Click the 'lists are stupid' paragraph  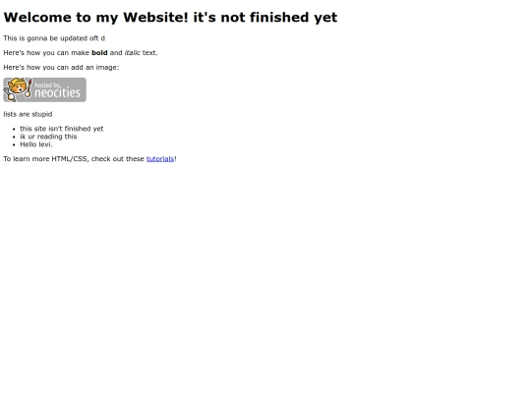pos(28,114)
